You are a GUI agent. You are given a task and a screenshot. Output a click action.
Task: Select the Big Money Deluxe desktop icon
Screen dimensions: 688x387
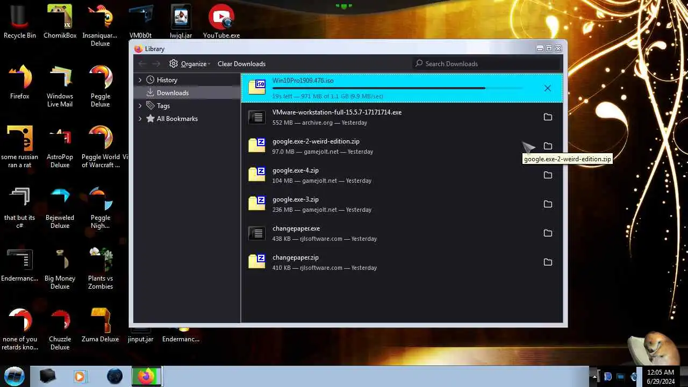[60, 269]
